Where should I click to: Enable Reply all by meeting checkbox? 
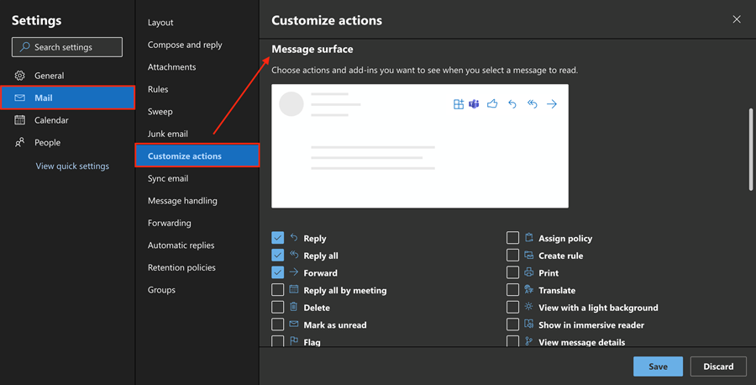[x=278, y=290]
